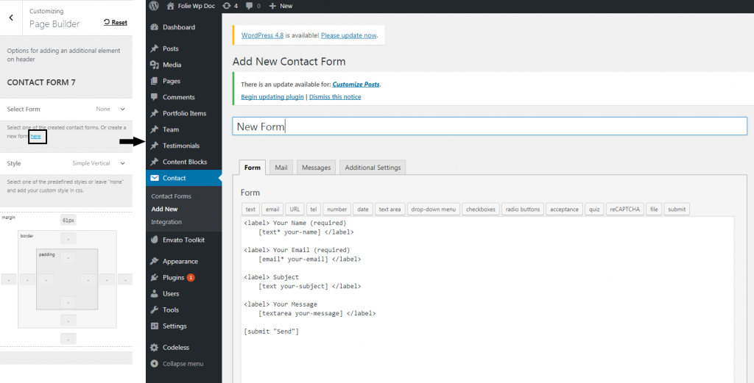Open the WordPress 4.8 link
Image resolution: width=754 pixels, height=383 pixels.
click(x=263, y=35)
